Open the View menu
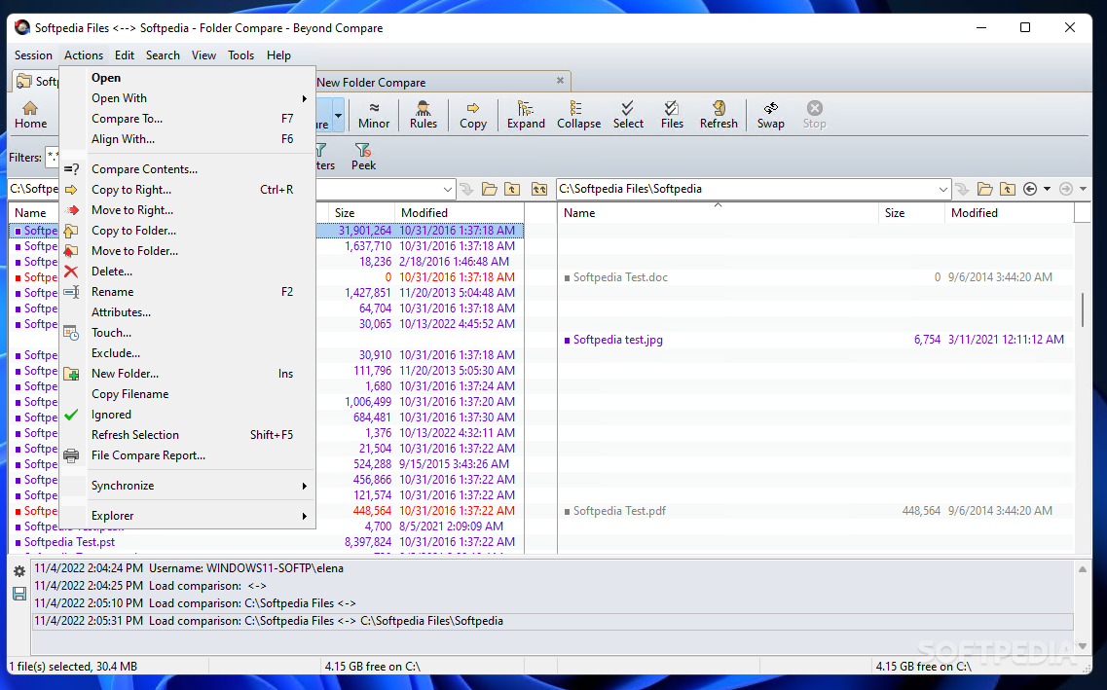The height and width of the screenshot is (690, 1107). tap(203, 55)
